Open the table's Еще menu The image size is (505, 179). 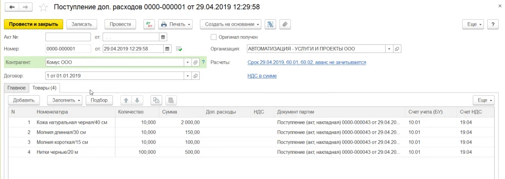click(x=483, y=100)
